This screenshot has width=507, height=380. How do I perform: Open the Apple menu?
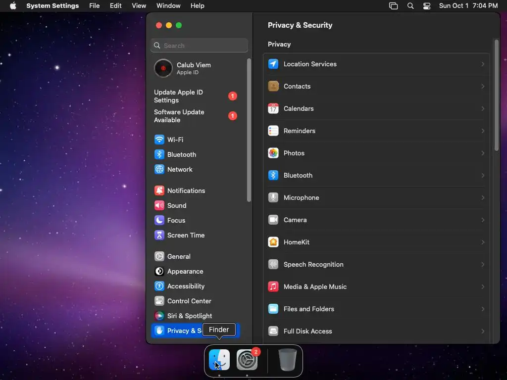[13, 6]
